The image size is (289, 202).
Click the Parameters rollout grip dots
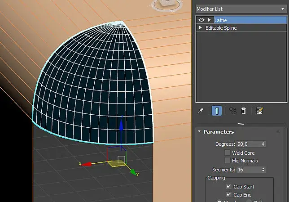pyautogui.click(x=279, y=131)
